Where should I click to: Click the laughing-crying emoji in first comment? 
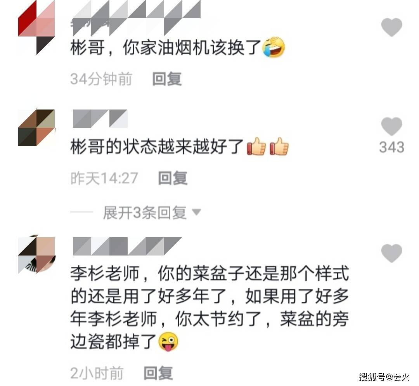tap(274, 47)
